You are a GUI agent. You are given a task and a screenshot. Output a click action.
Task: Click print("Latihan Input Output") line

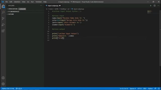pos(65,33)
